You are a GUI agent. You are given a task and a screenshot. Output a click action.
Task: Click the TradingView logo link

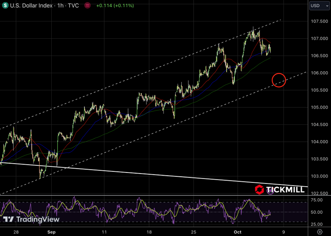tap(31, 219)
